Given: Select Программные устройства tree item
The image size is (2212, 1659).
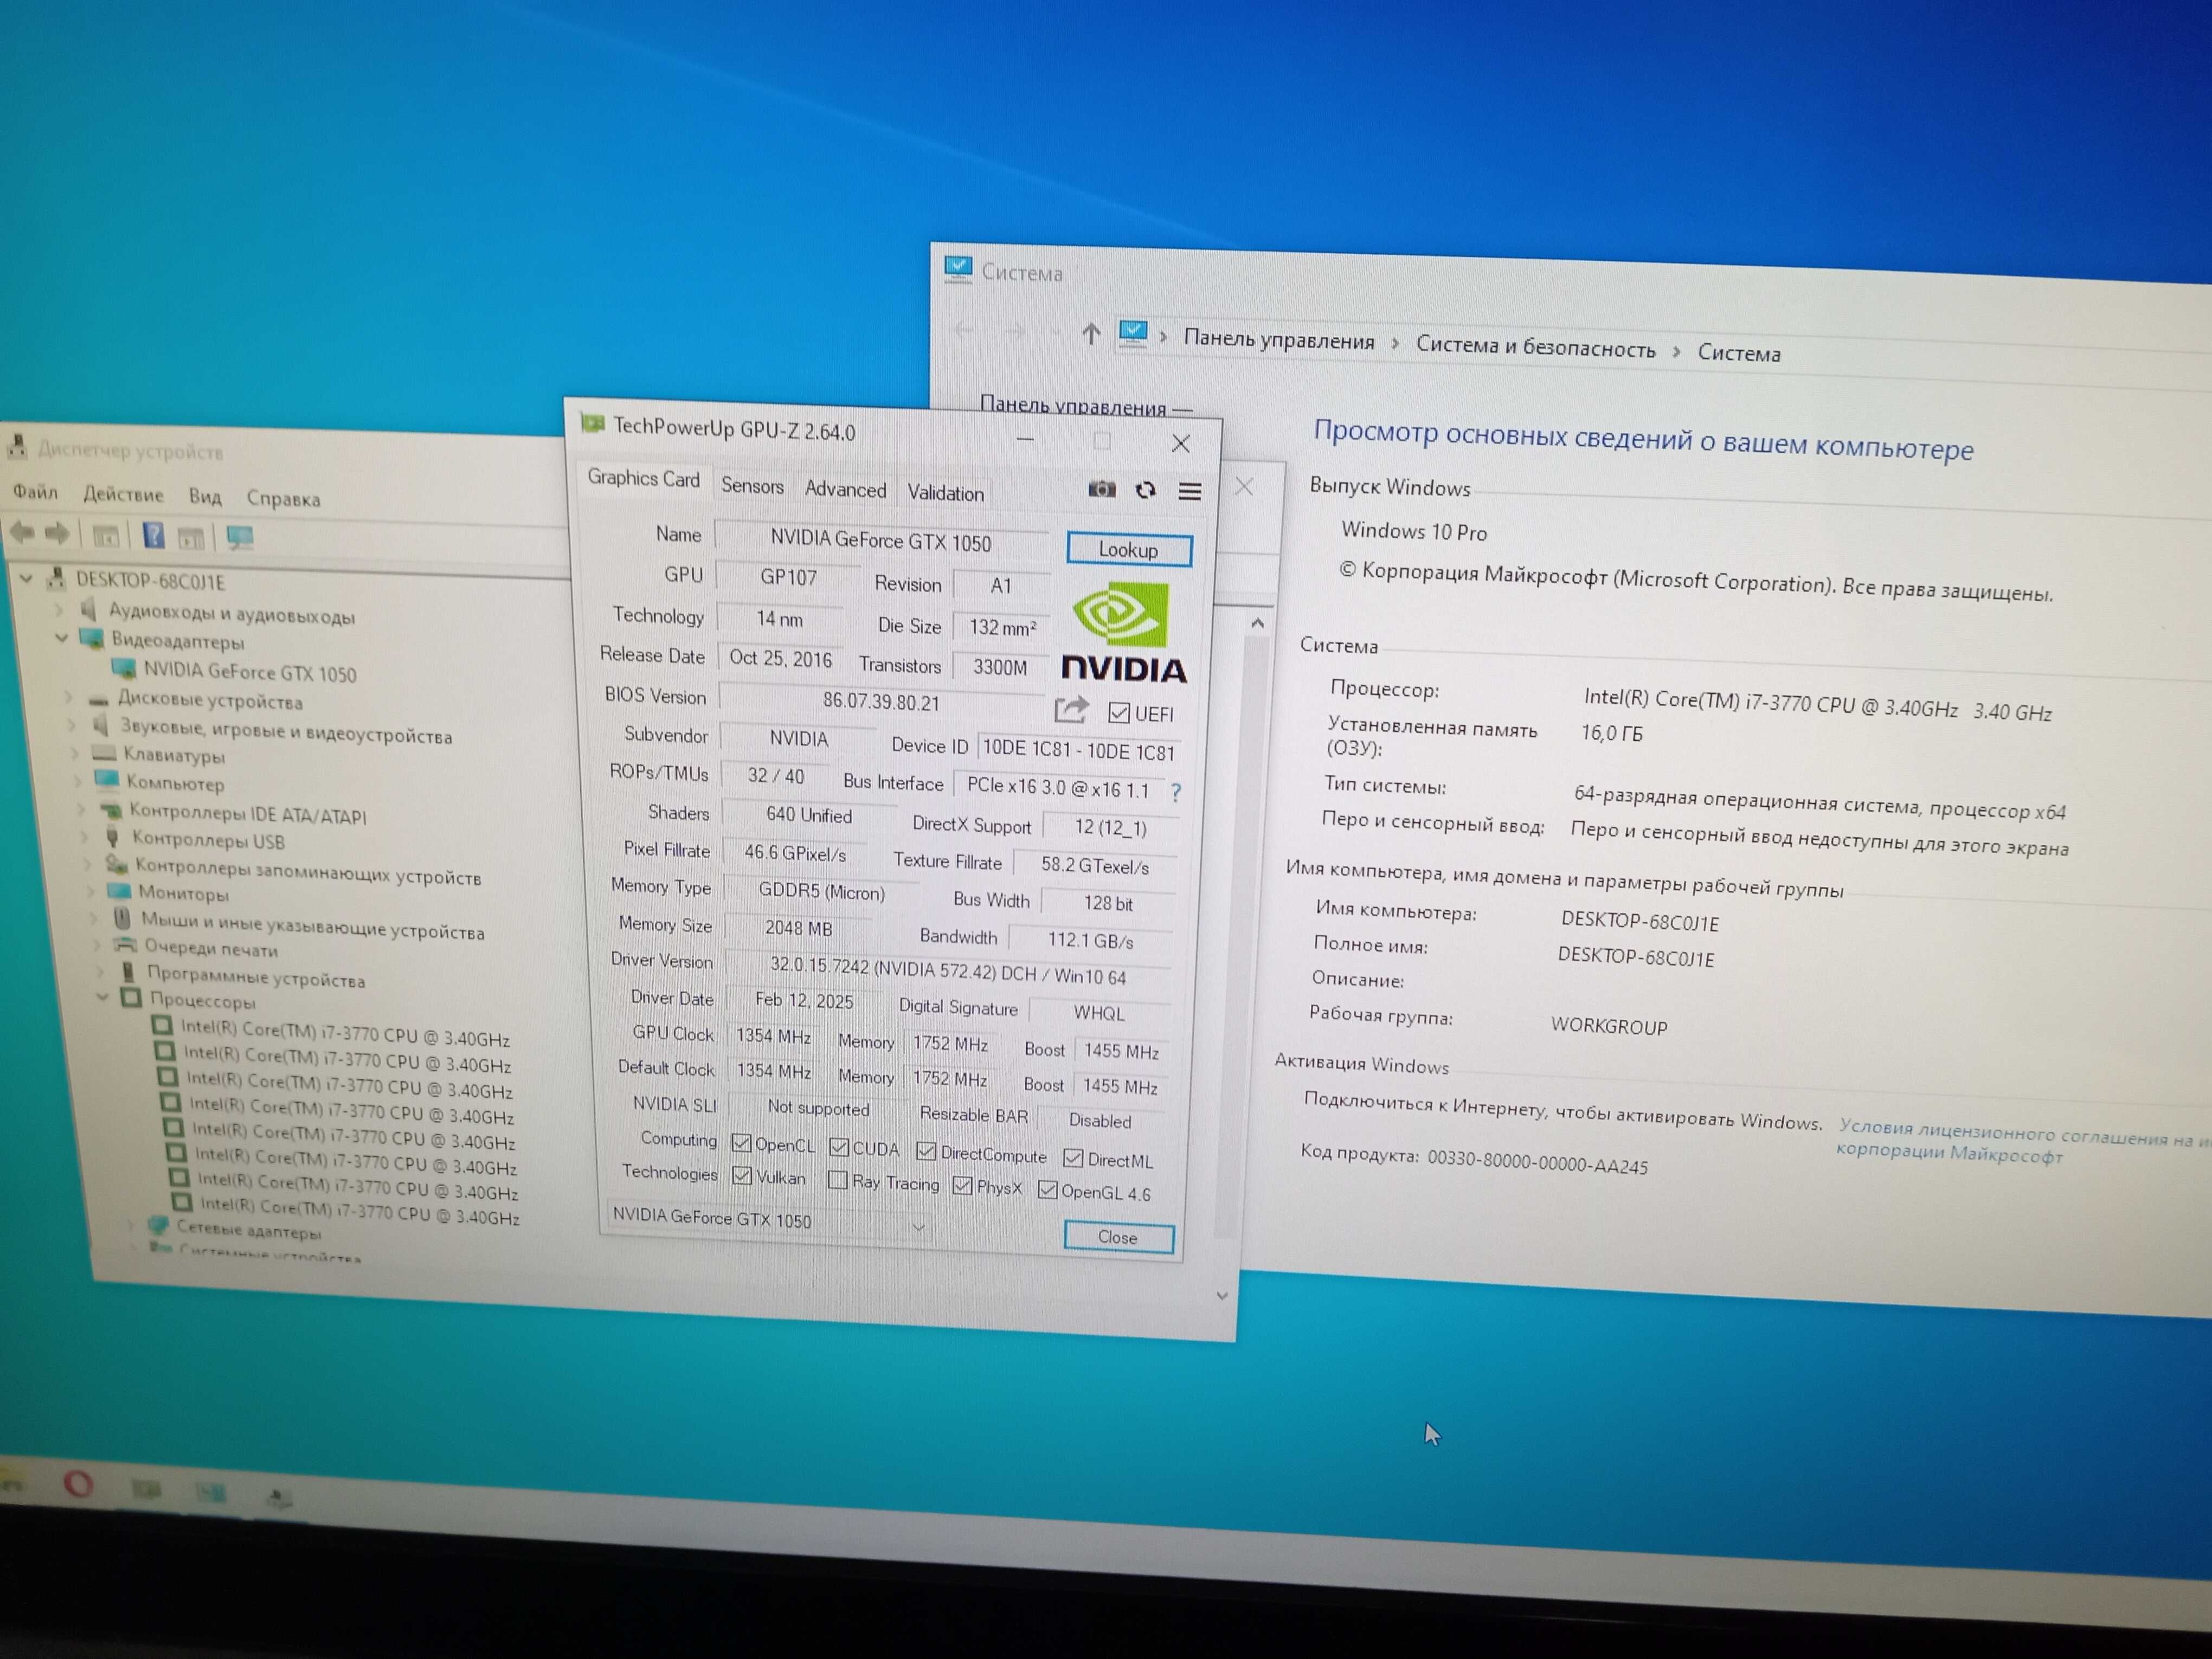Looking at the screenshot, I should 256,976.
